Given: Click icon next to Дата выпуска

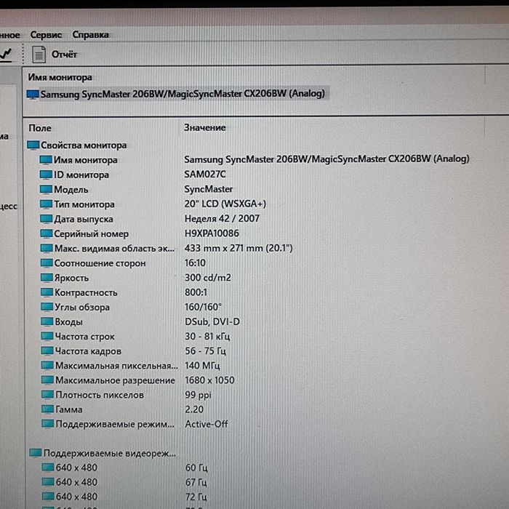Looking at the screenshot, I should coord(46,219).
